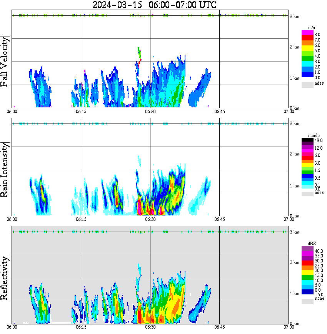Click the blue 0.5 mm/hr rain swatch
The height and width of the screenshot is (334, 327).
coord(307,176)
